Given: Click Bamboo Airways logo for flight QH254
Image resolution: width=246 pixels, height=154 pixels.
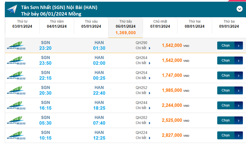Looking at the screenshot, I should (16, 75).
